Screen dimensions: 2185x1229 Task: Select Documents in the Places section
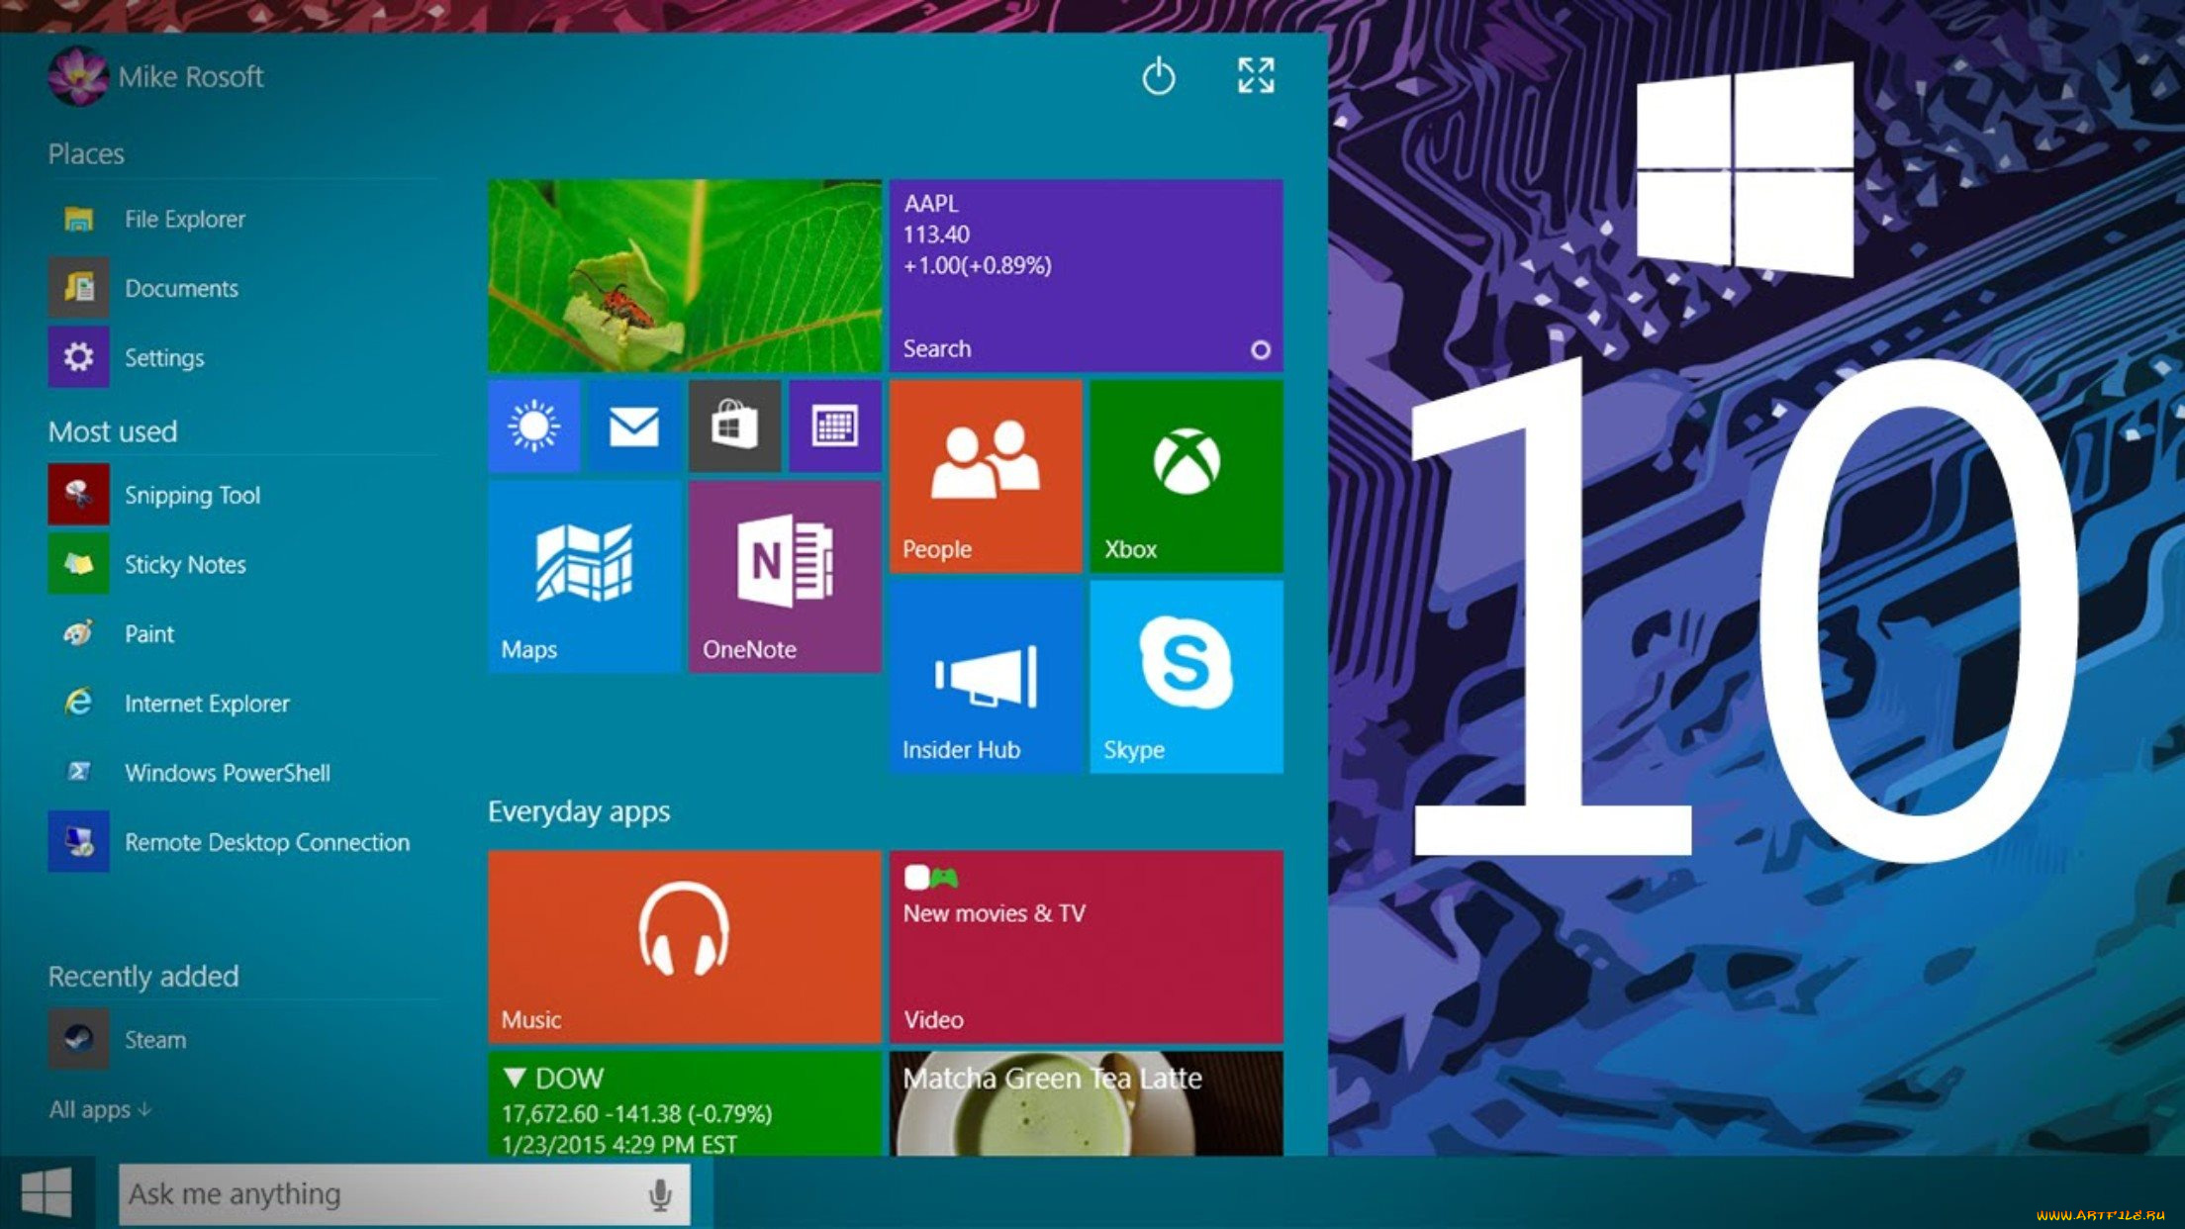tap(181, 288)
